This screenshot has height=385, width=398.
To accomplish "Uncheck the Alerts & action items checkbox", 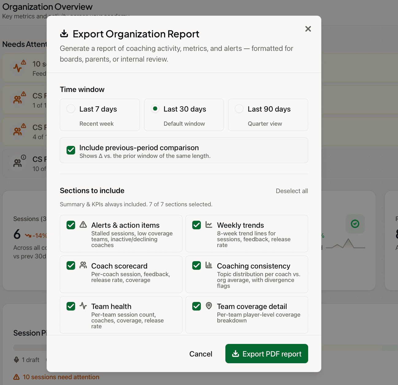I will pos(71,225).
